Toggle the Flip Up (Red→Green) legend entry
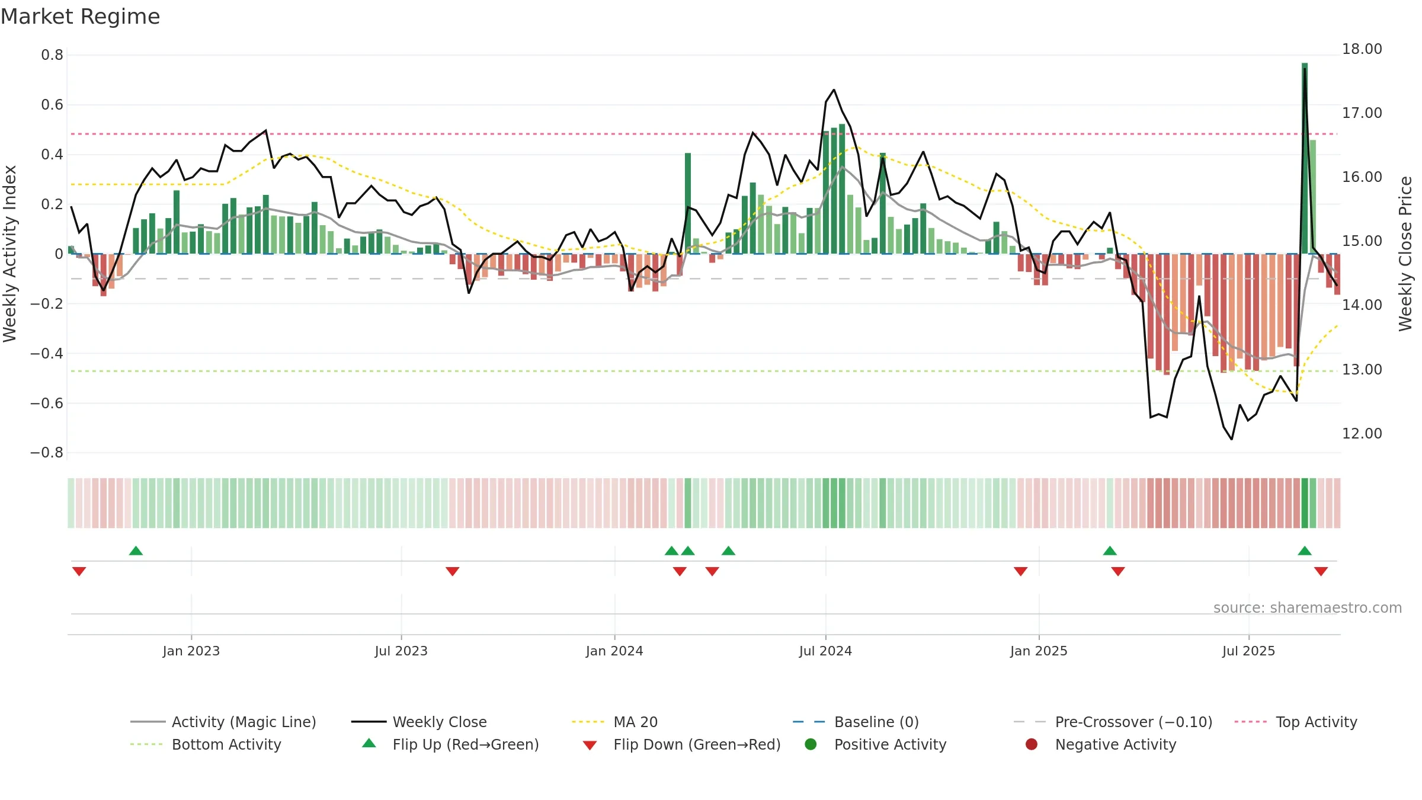Screen dimensions: 1422x800 point(450,744)
